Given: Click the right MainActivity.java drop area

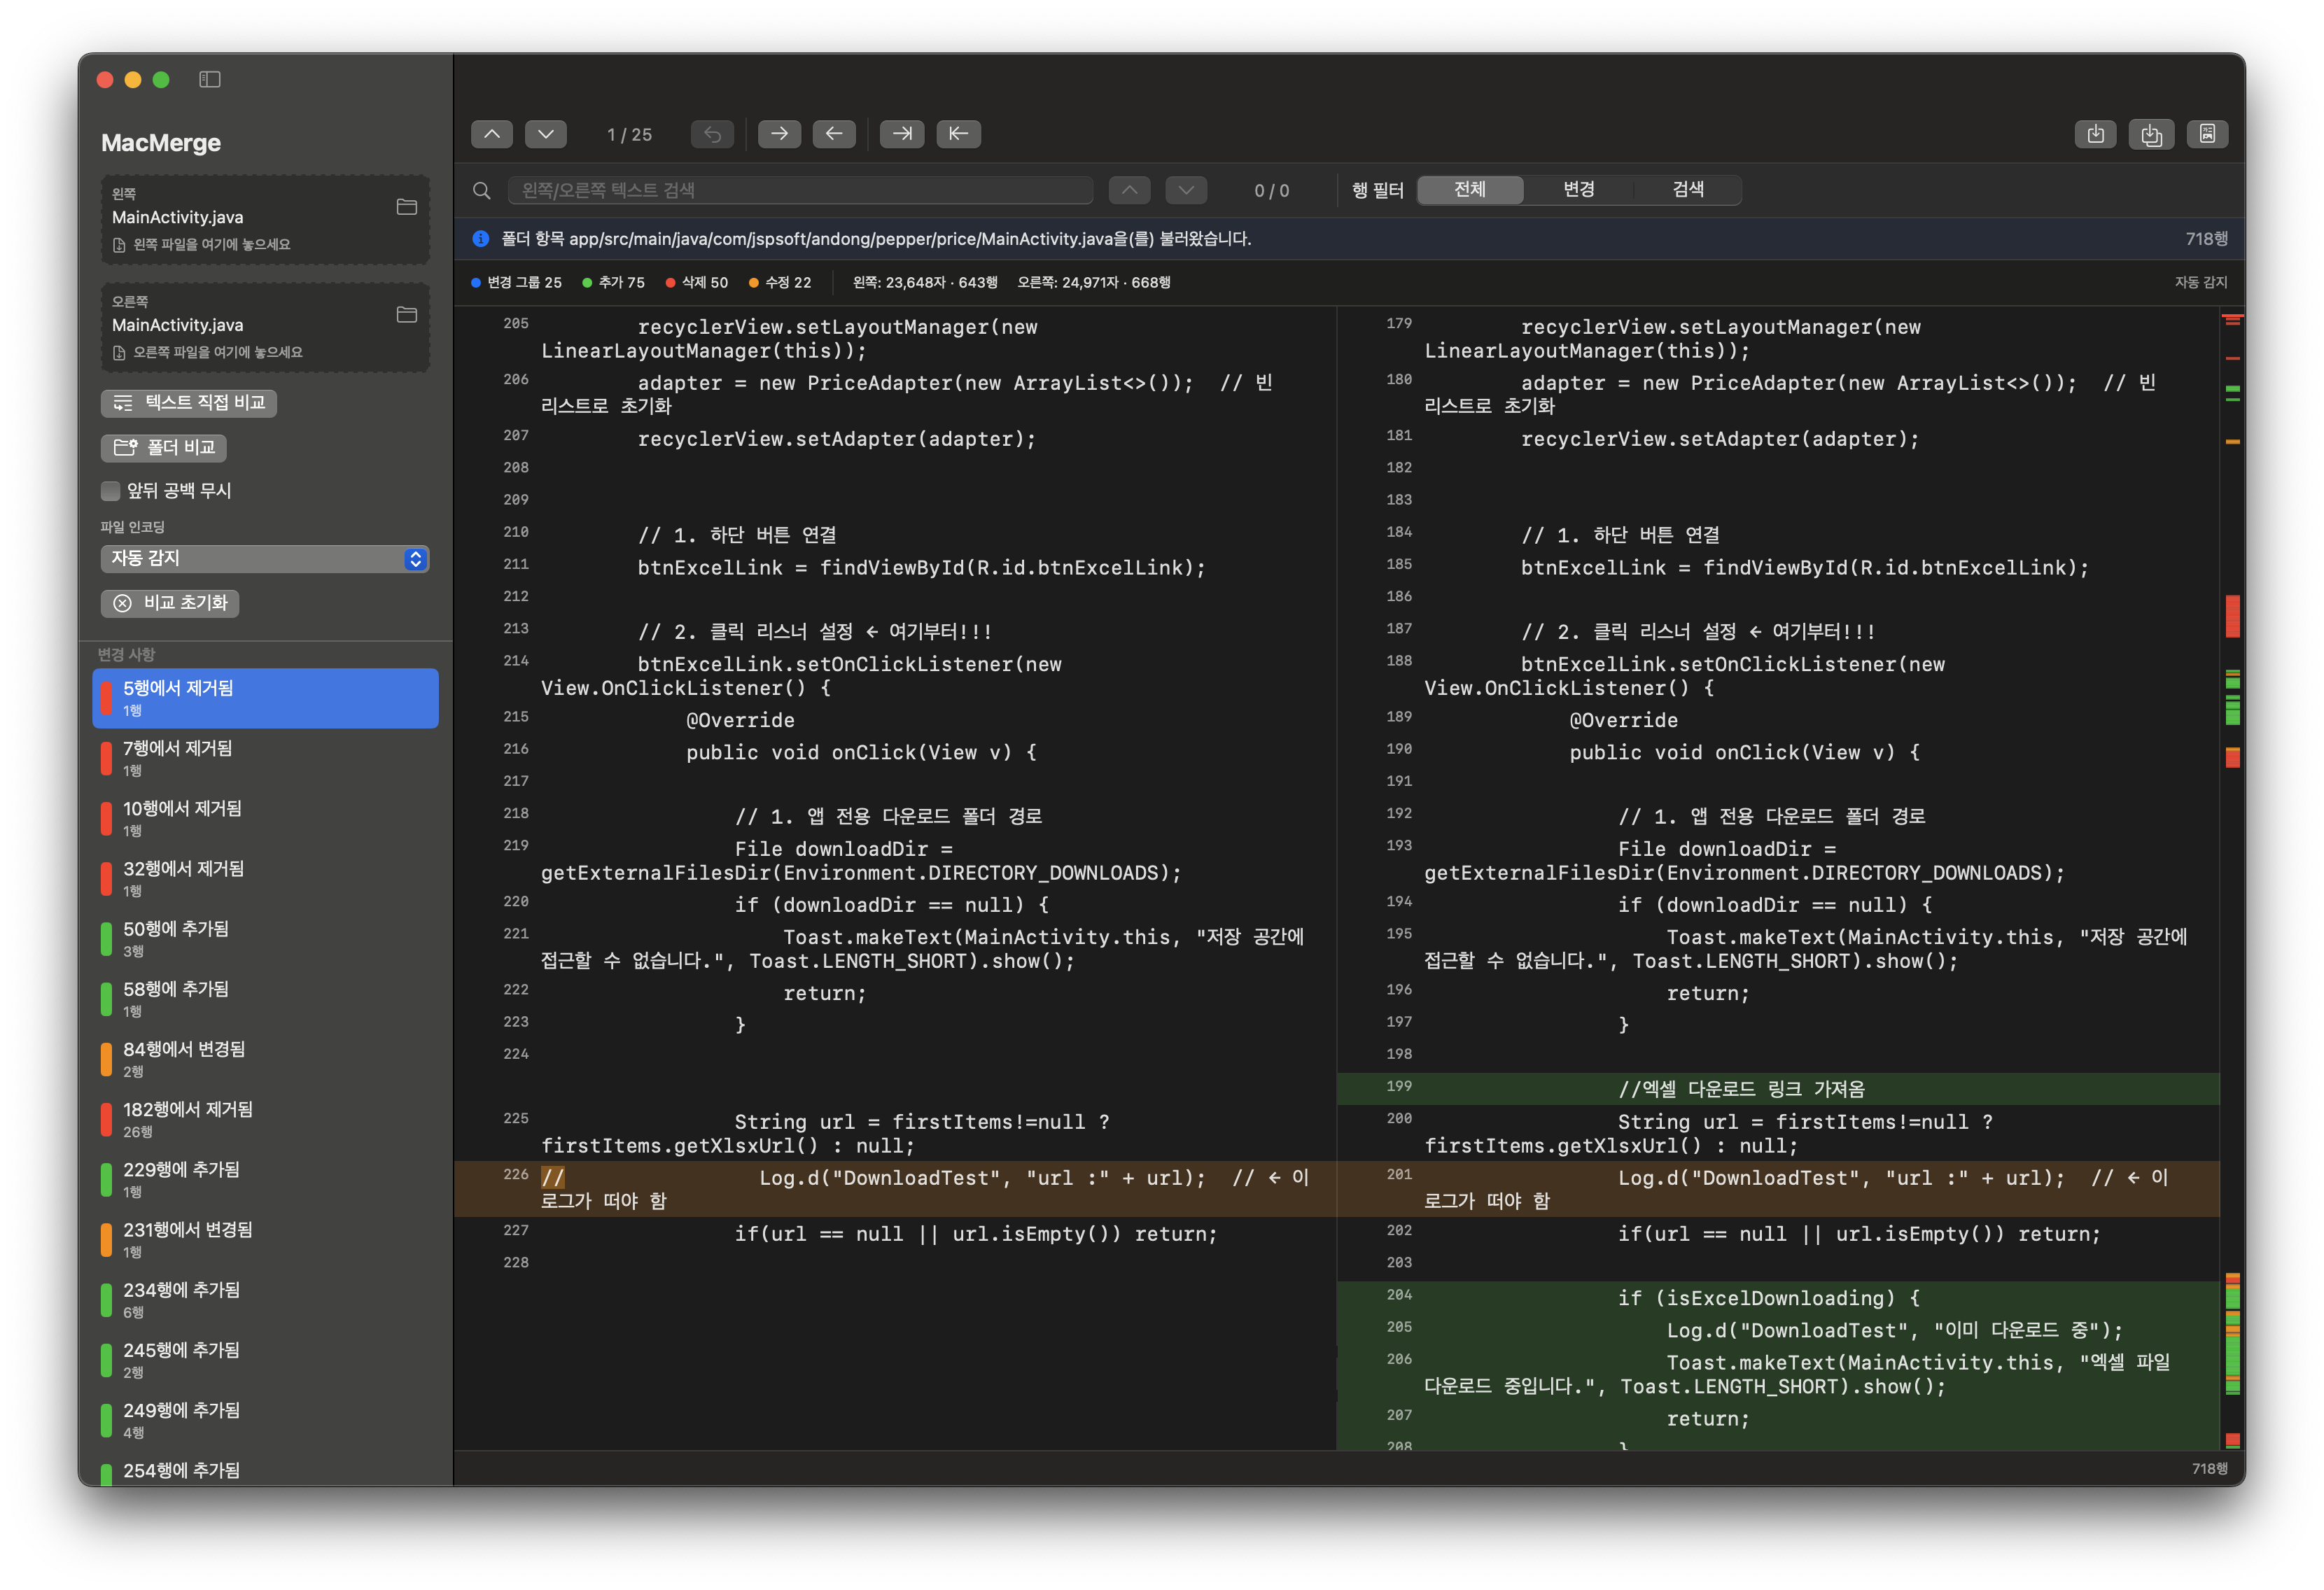Looking at the screenshot, I should pos(265,328).
